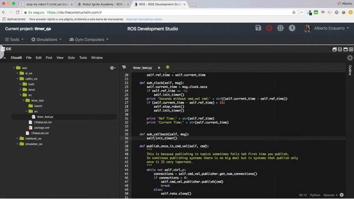Click the IDE panel tile windows icon
354x199 pixels.
(335, 49)
